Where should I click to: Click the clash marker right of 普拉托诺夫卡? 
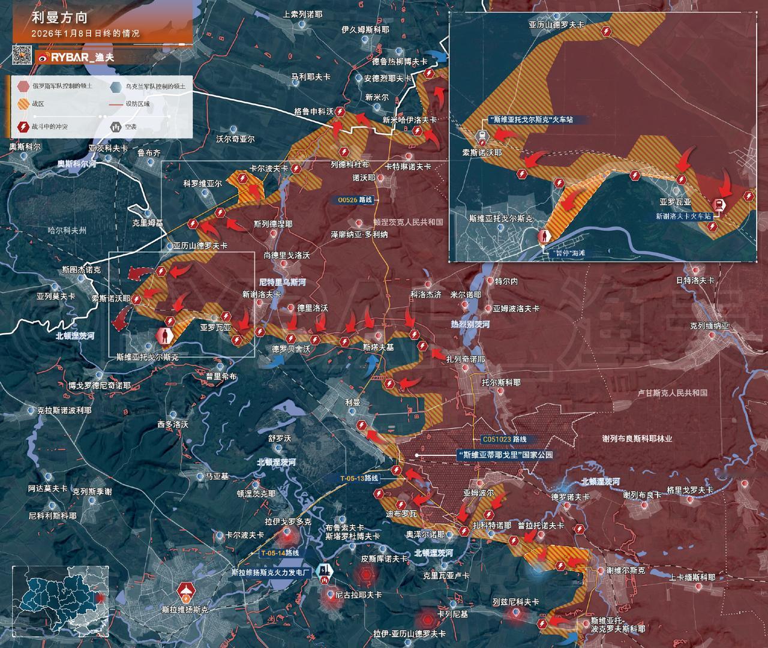pyautogui.click(x=579, y=529)
